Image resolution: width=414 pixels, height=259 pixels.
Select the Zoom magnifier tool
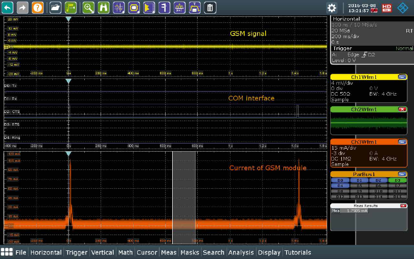88,8
